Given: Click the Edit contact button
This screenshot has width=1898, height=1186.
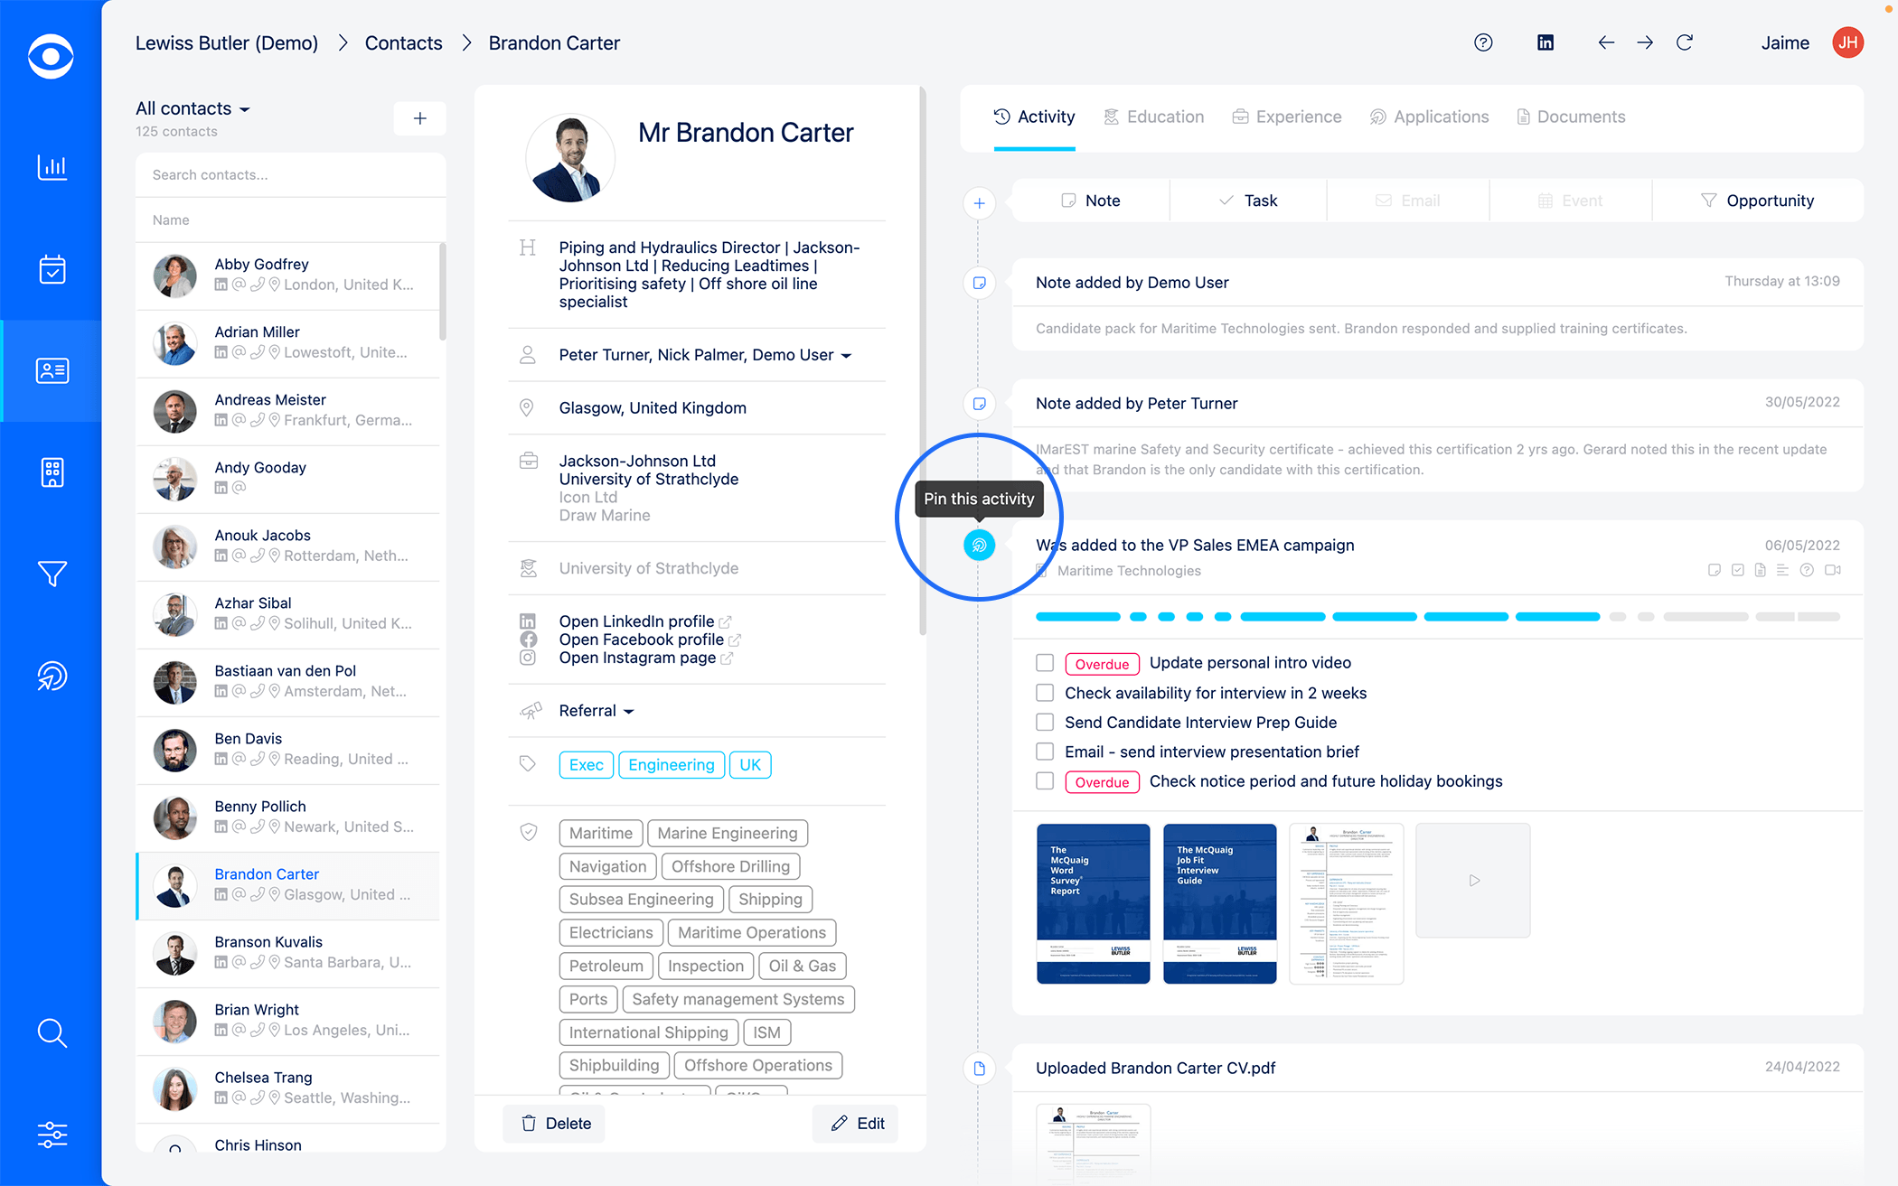Looking at the screenshot, I should [857, 1123].
